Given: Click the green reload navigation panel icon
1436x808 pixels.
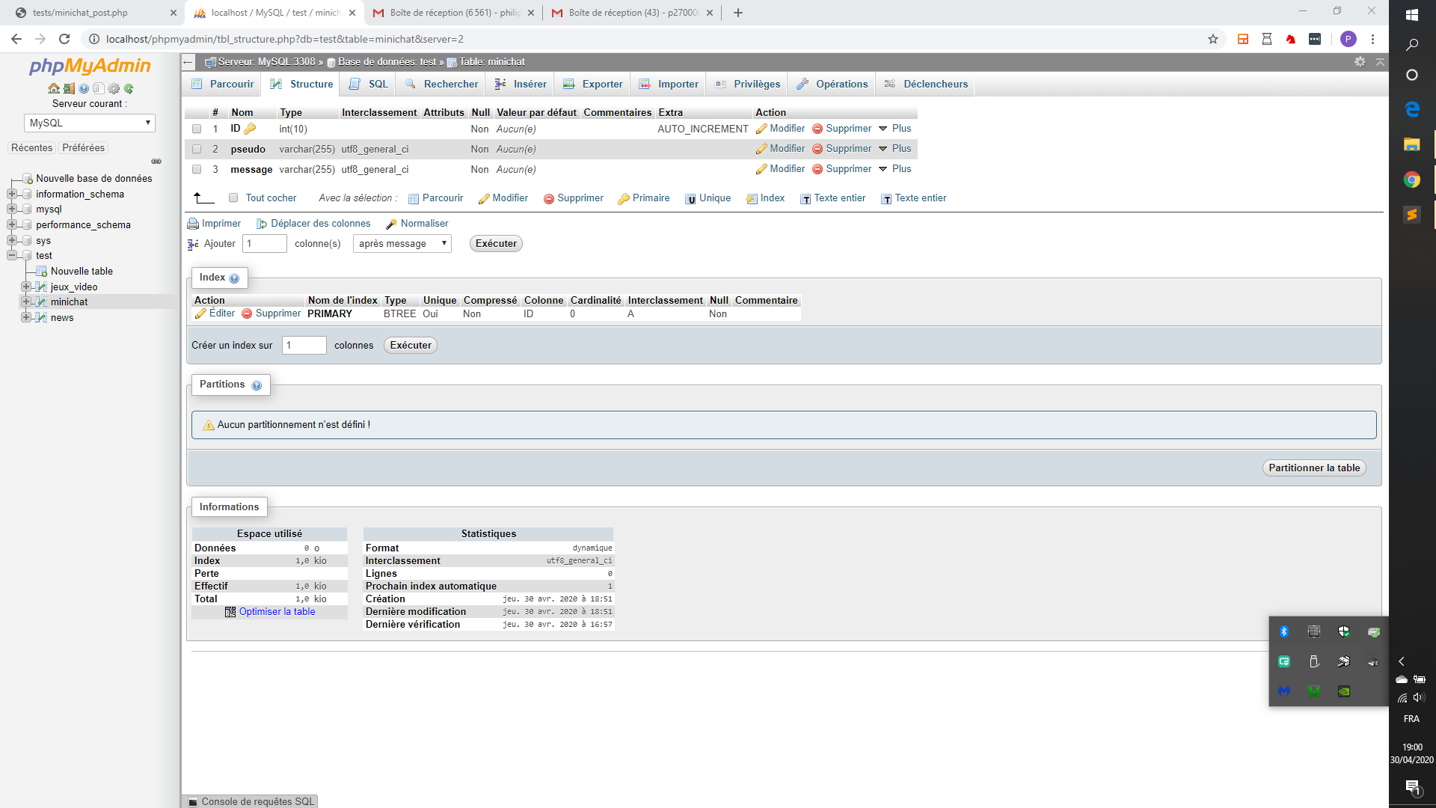Looking at the screenshot, I should pyautogui.click(x=129, y=88).
